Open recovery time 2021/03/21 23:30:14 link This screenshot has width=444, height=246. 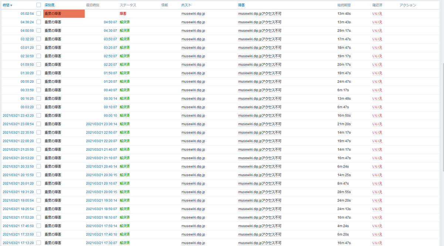pos(101,124)
